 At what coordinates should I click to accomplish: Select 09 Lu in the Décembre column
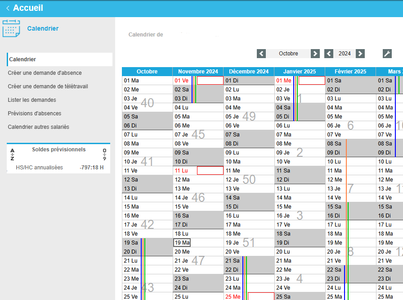[249, 153]
